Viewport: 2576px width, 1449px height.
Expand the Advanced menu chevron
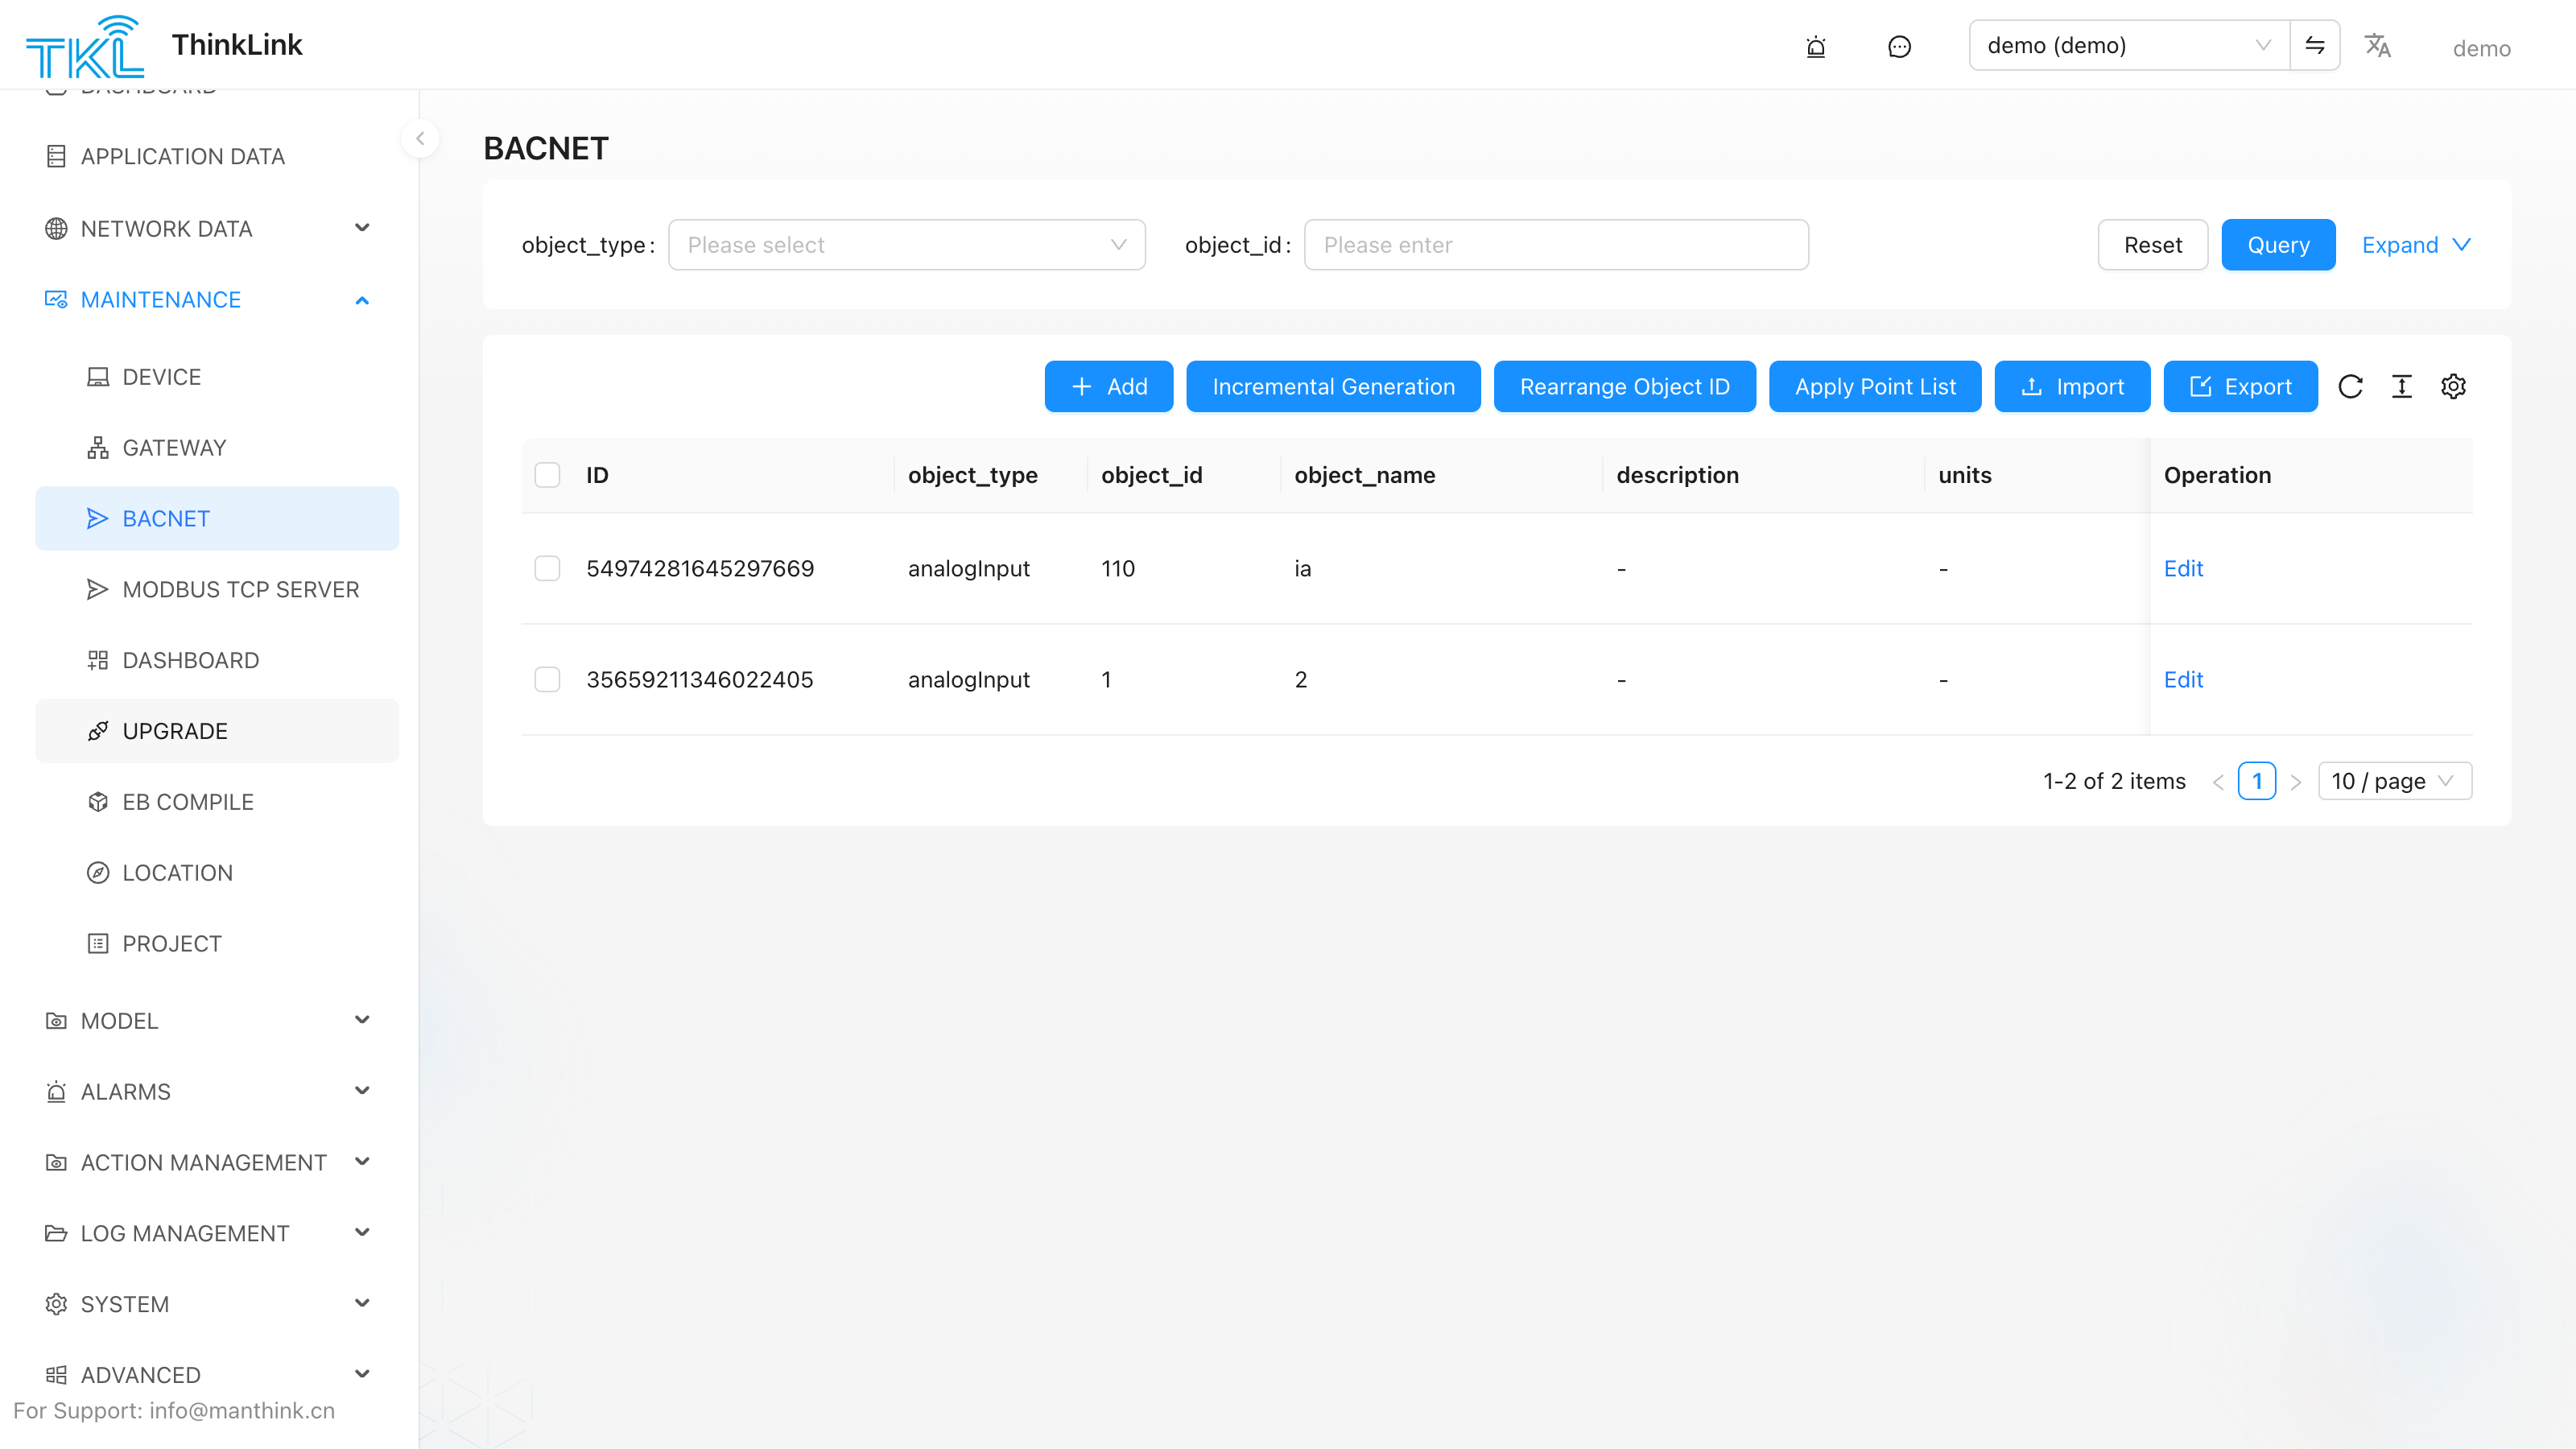pyautogui.click(x=362, y=1375)
